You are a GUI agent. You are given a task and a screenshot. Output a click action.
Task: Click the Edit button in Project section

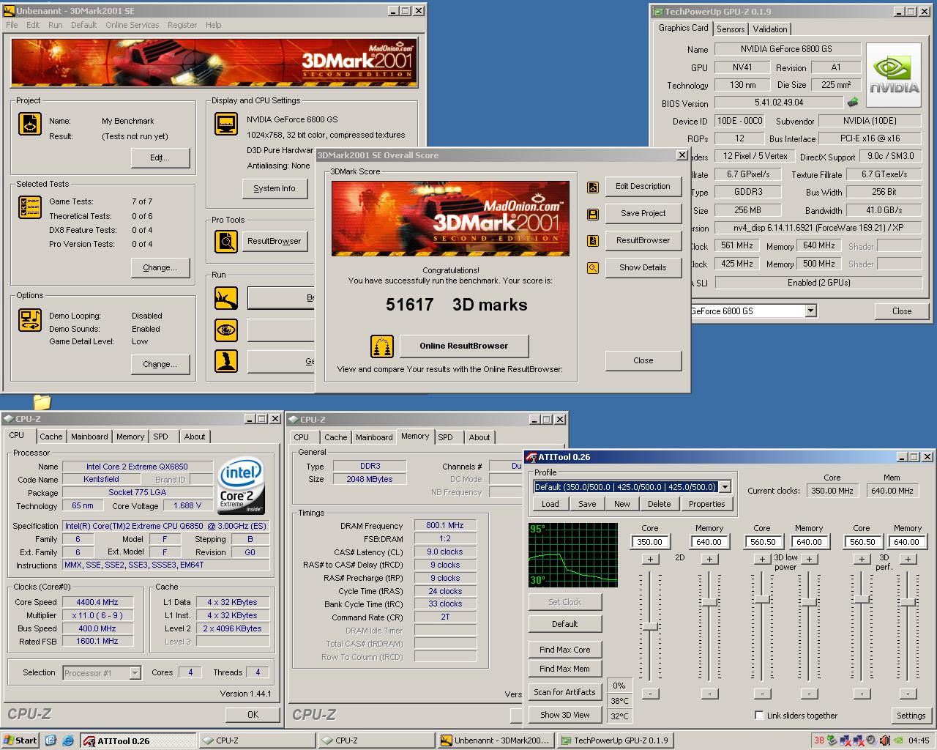160,157
